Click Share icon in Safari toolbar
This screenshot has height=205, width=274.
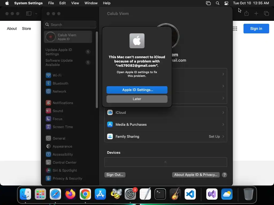[246, 13]
